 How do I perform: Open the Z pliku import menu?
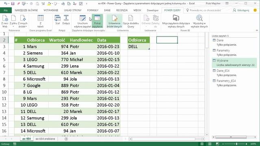pyautogui.click(x=13, y=21)
